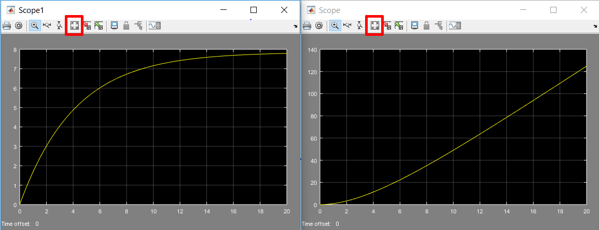
Task: Click Print icon in Scope window
Action: (x=307, y=25)
